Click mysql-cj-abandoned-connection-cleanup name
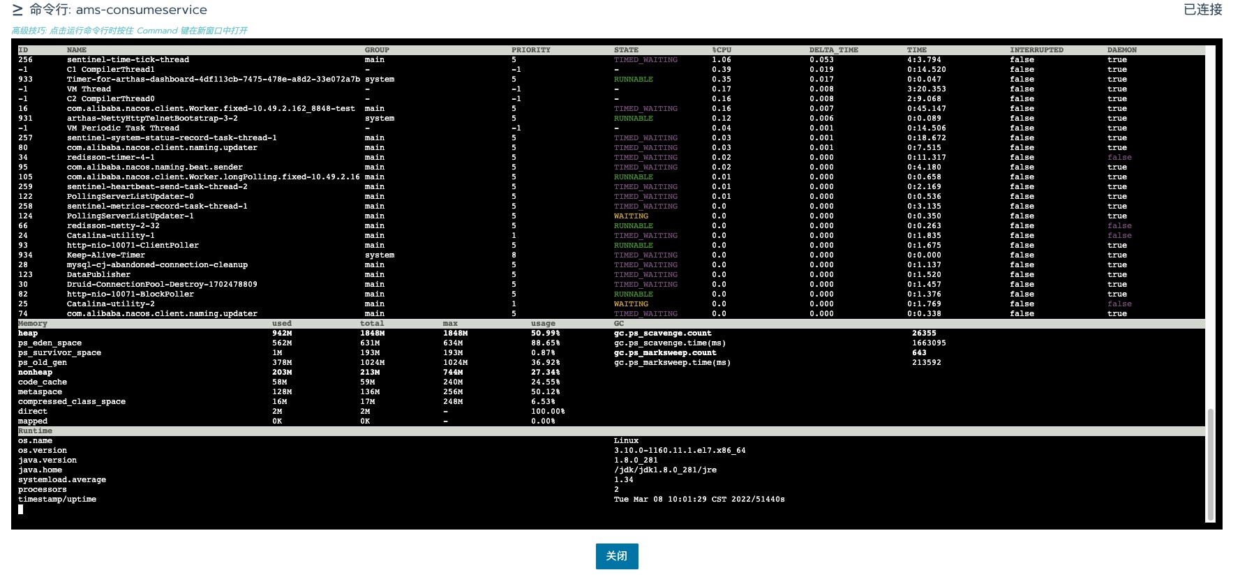 tap(157, 265)
